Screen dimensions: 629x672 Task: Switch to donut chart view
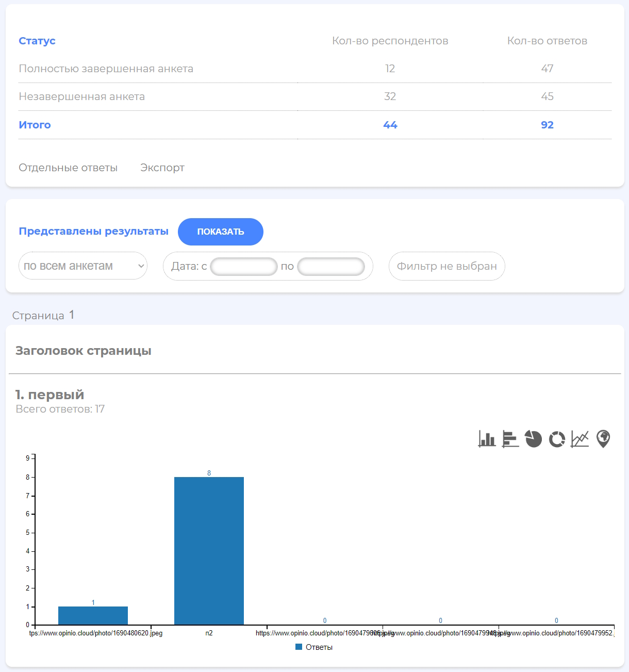pos(557,439)
